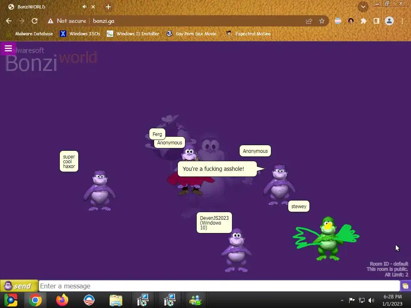Screen dimensions: 411x308
Task: Show hidden tray icons arrow
Action: click(x=342, y=300)
